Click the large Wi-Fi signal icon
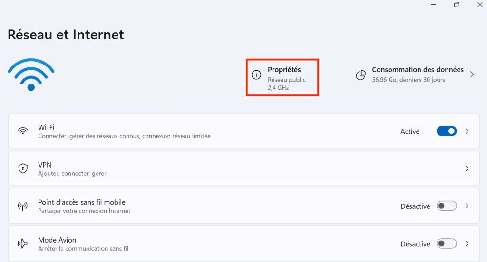The width and height of the screenshot is (487, 262). coord(31,75)
